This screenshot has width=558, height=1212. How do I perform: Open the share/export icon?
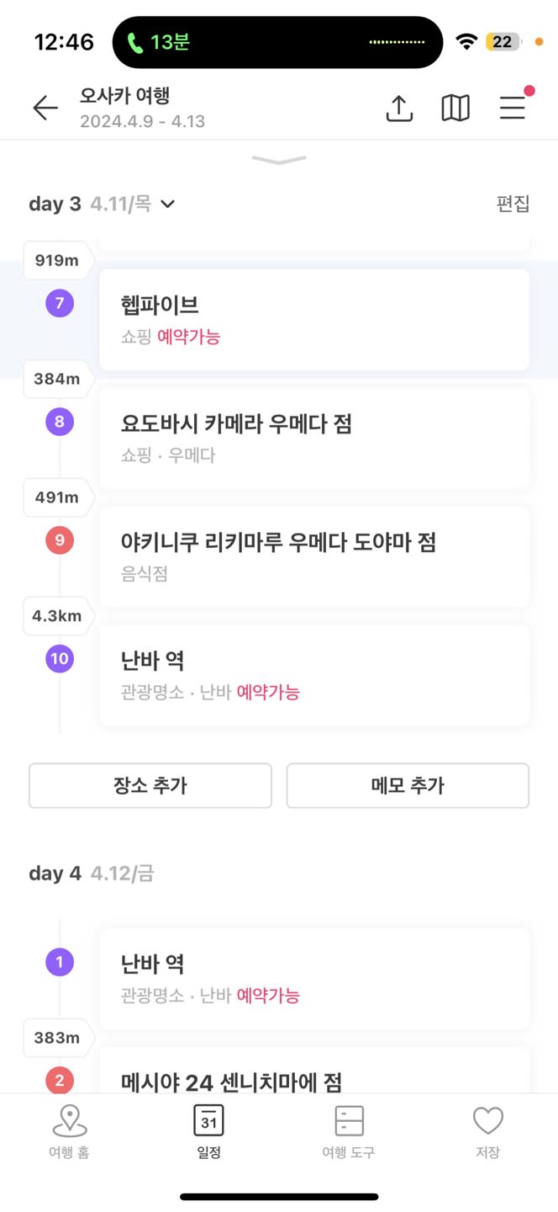[399, 108]
